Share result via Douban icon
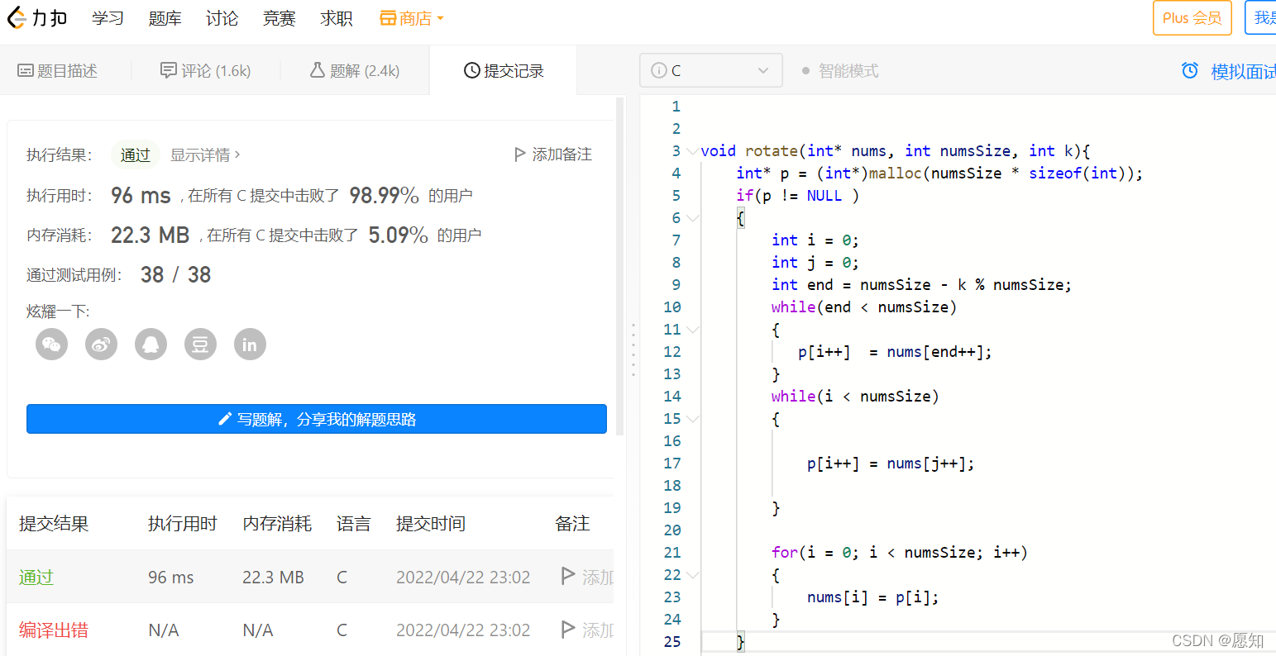Viewport: 1276px width, 656px height. coord(200,344)
